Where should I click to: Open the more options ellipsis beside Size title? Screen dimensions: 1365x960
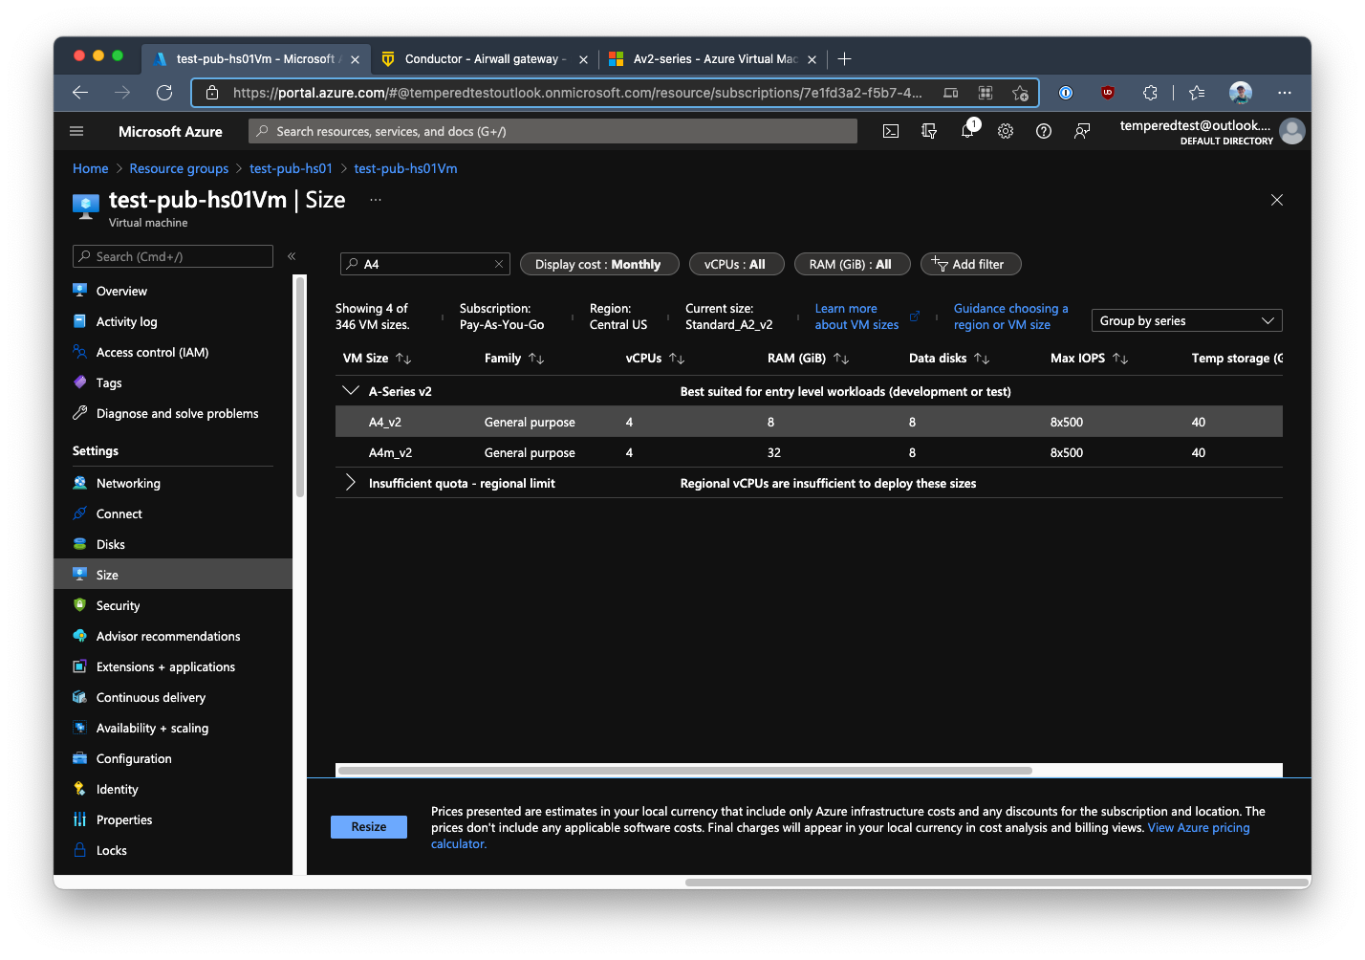pos(376,200)
